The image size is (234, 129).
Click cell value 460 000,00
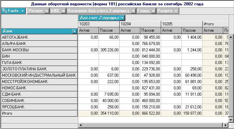150,100
